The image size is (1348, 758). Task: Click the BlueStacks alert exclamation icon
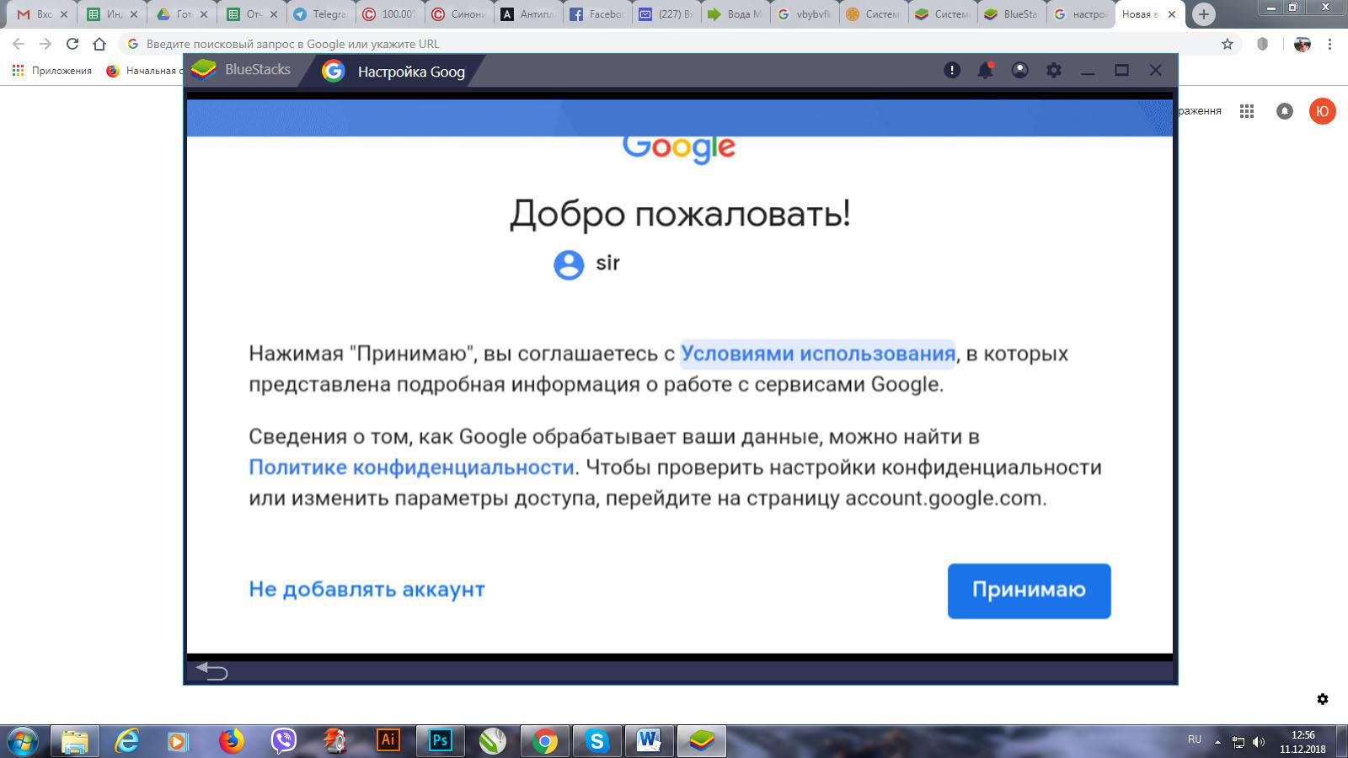point(952,71)
